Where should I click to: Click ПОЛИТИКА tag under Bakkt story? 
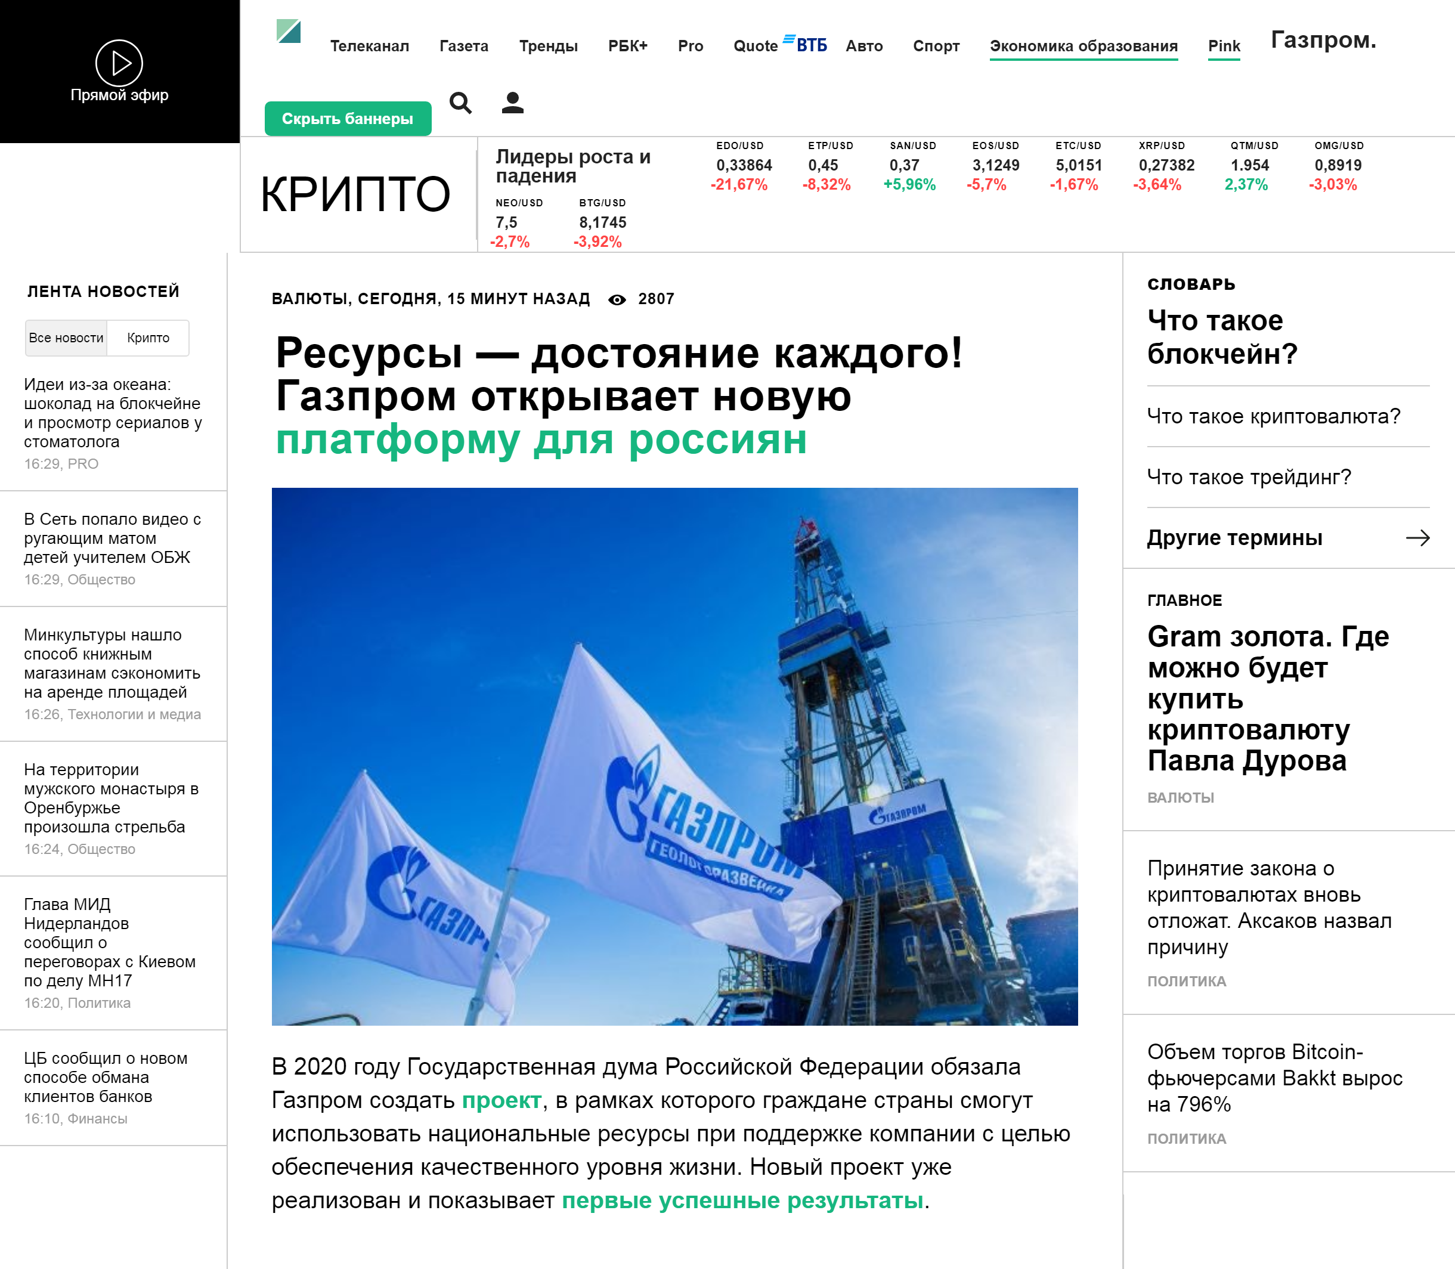[x=1187, y=1139]
